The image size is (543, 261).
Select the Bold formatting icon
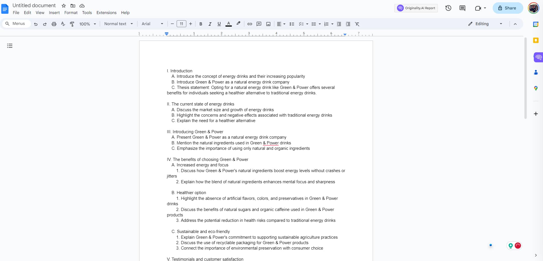[201, 24]
